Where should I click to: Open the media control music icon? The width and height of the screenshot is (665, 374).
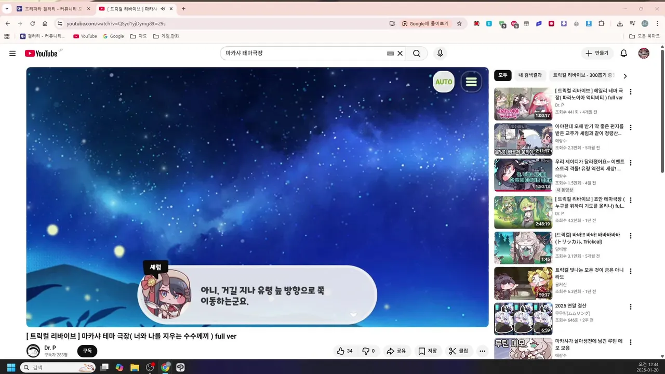tap(632, 23)
